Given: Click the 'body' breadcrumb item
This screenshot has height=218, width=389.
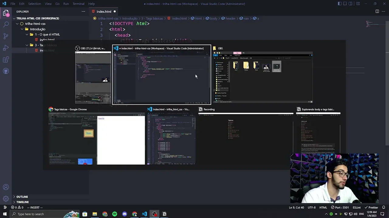Looking at the screenshot, I should (212, 18).
